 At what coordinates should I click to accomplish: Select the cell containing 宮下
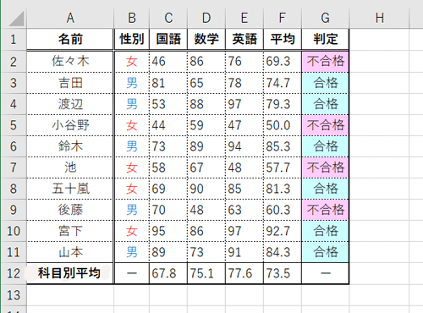coord(70,231)
